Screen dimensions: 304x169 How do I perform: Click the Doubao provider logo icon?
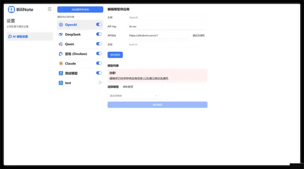pyautogui.click(x=61, y=54)
